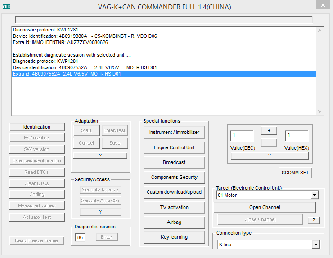
Task: Open the Airbag special function
Action: [174, 222]
